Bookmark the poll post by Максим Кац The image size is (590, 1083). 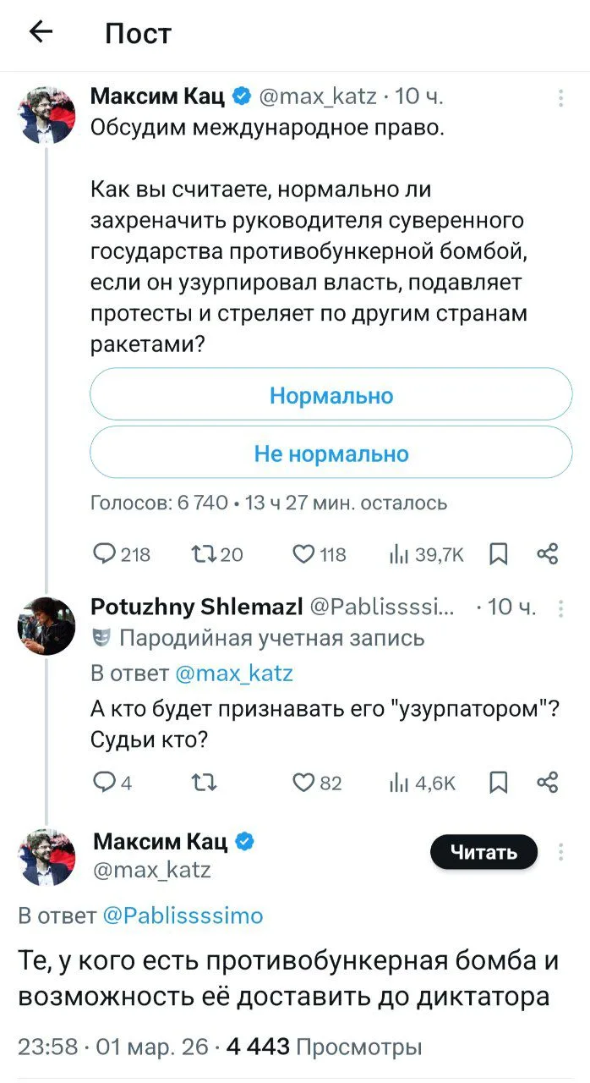[x=499, y=554]
